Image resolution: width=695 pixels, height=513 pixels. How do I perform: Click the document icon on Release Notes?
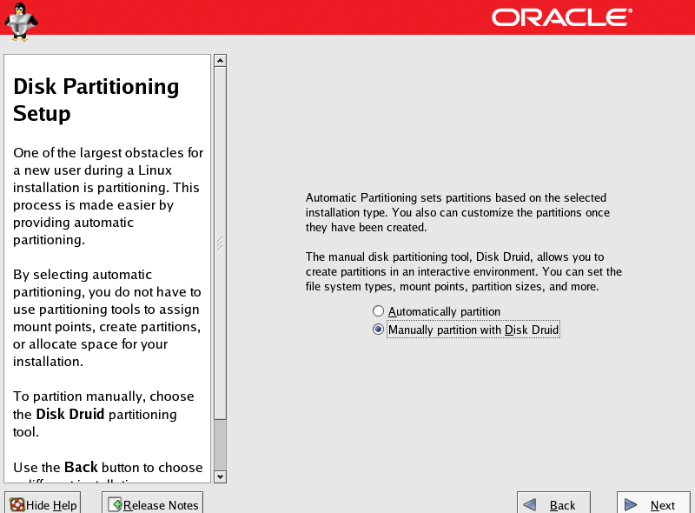[x=115, y=504]
